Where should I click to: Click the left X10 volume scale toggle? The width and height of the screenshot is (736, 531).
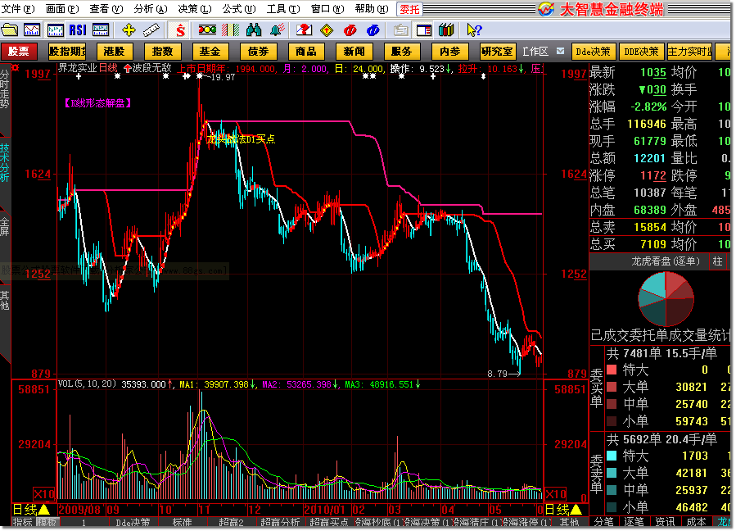pyautogui.click(x=44, y=494)
